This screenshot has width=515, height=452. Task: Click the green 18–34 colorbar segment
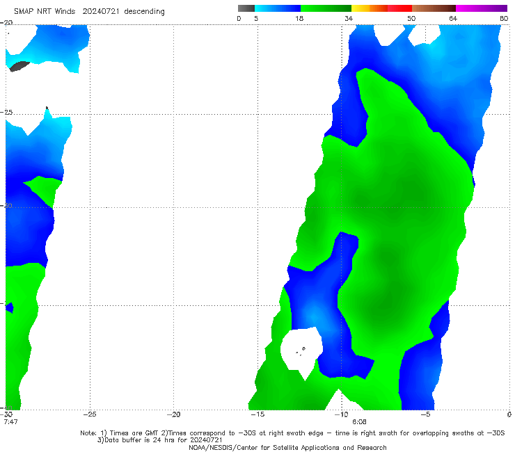pos(326,8)
